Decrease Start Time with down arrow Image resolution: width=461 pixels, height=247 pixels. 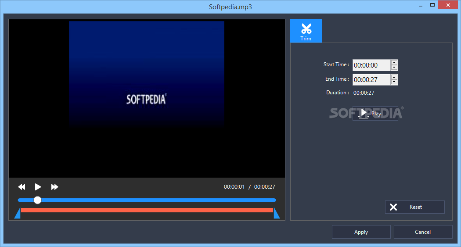click(x=394, y=68)
